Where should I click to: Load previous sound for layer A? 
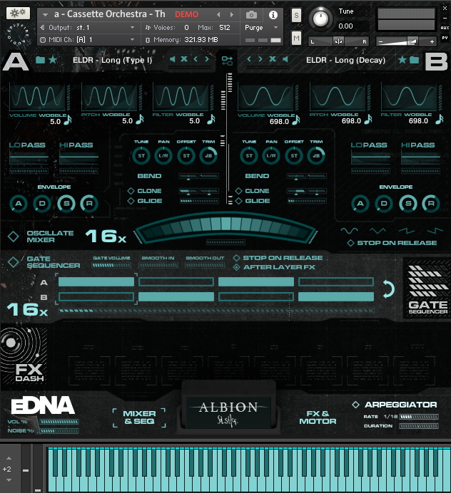click(x=196, y=59)
